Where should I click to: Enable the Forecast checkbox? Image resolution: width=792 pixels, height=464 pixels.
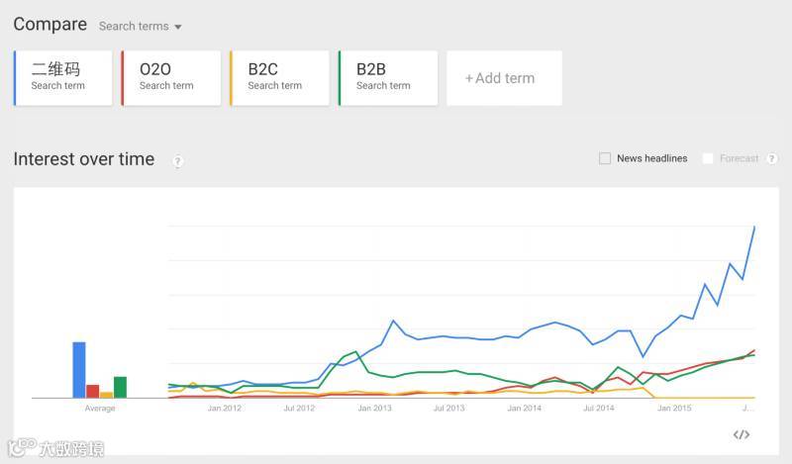pos(708,158)
